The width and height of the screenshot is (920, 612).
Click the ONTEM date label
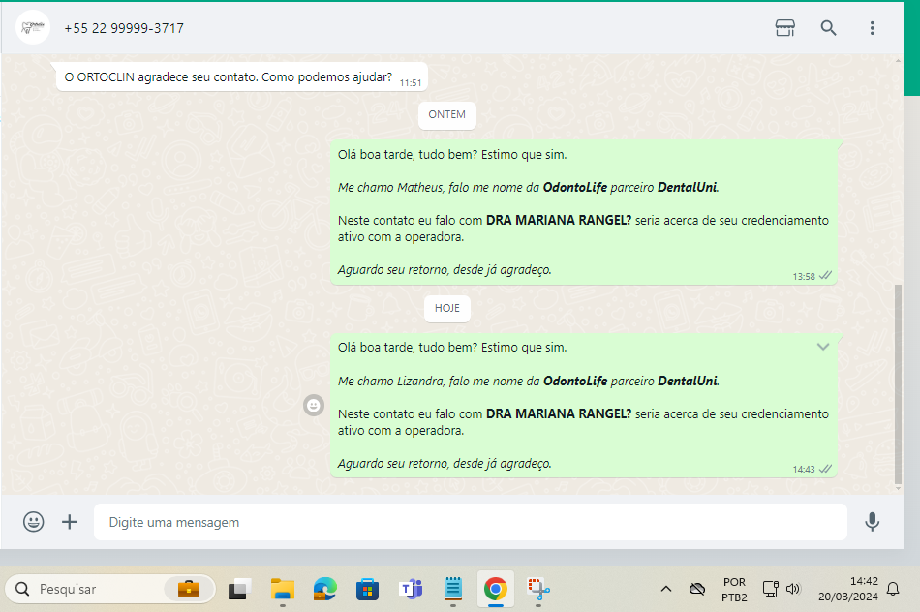click(447, 114)
